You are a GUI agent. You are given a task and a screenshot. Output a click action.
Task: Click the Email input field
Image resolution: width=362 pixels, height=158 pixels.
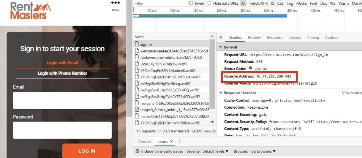[62, 100]
